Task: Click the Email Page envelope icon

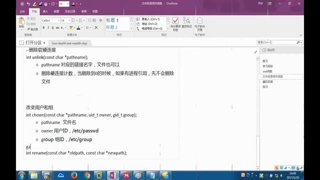Action: point(199,20)
